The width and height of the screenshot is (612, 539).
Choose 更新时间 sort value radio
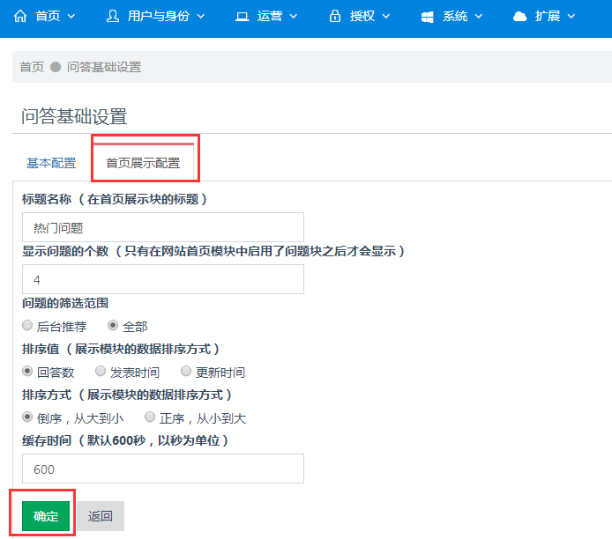click(x=186, y=371)
